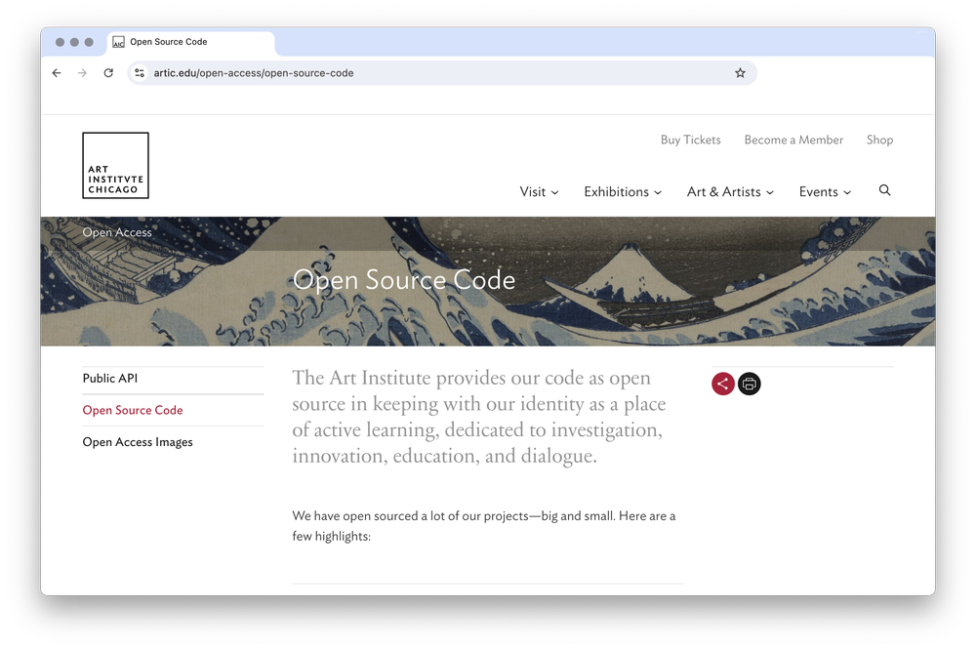
Task: Click the Open Access breadcrumb link
Action: click(117, 232)
